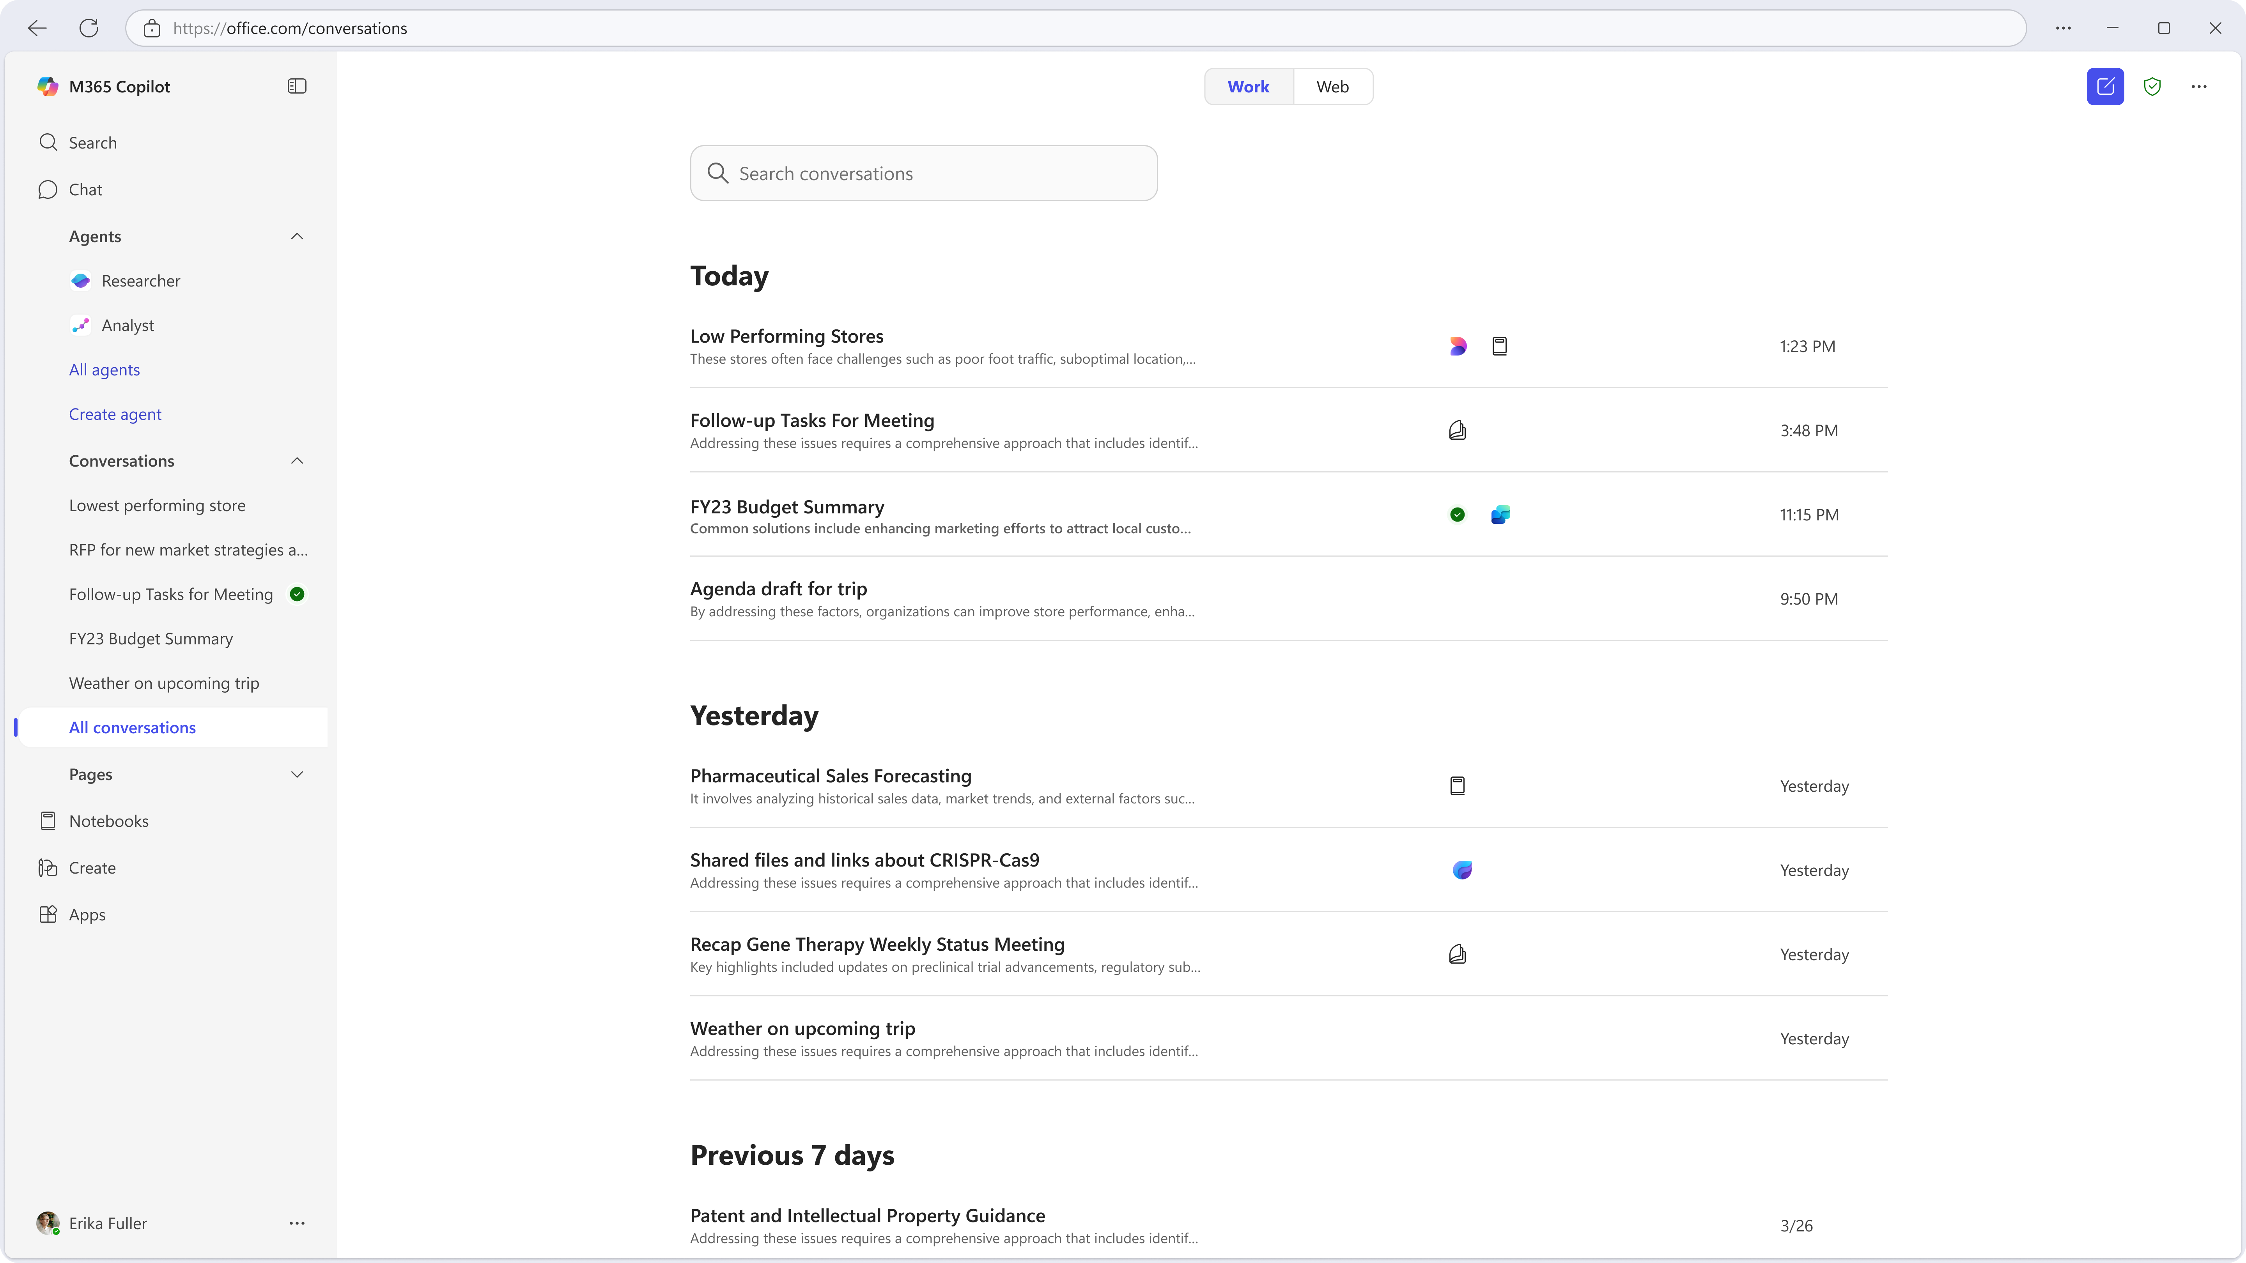Collapse the Conversations section
The image size is (2246, 1263).
click(x=296, y=461)
